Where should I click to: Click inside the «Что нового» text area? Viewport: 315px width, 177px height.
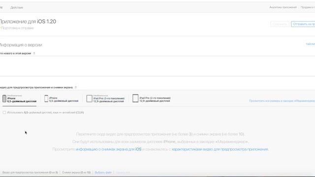pyautogui.click(x=157, y=66)
